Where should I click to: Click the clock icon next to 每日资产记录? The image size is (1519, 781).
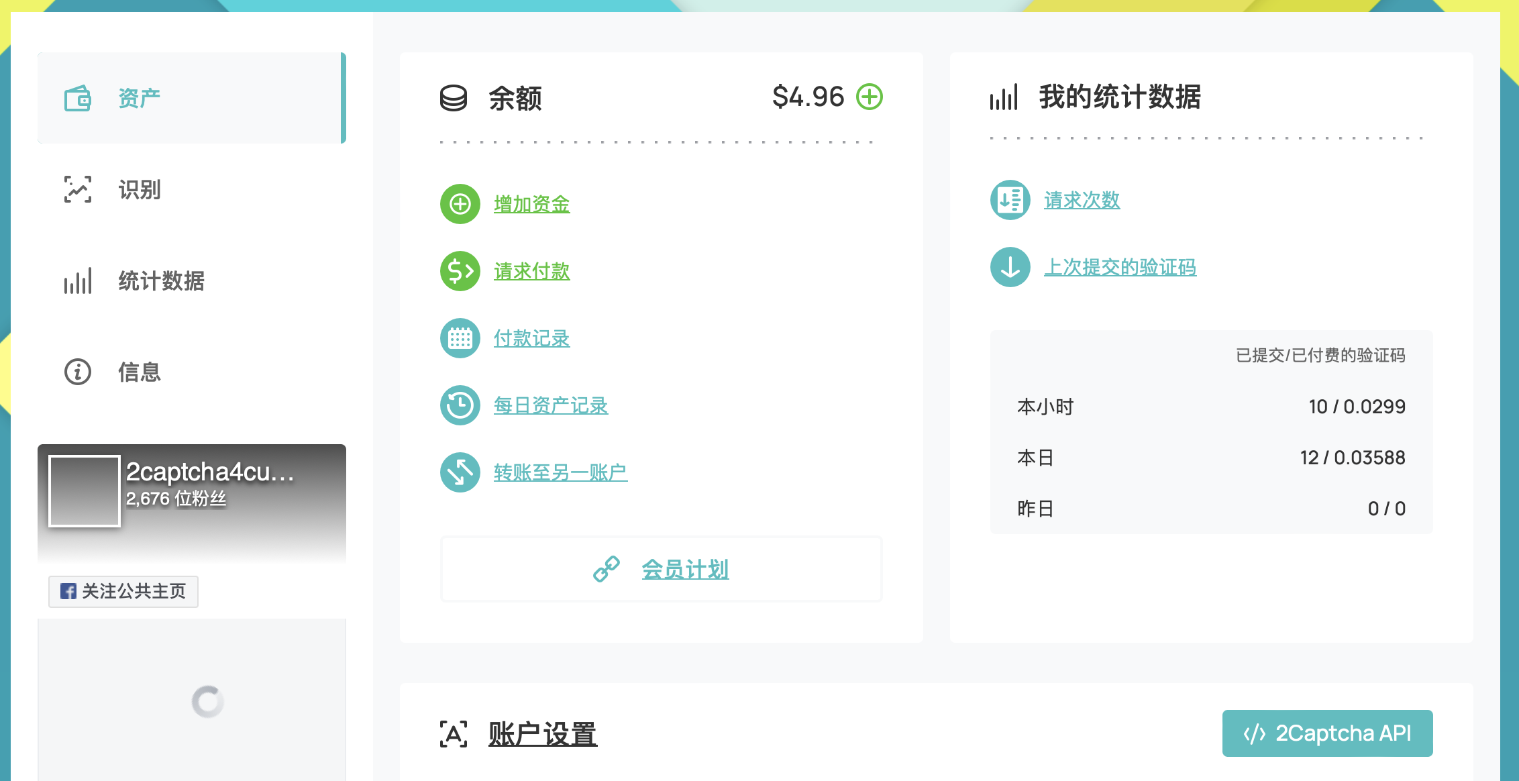coord(459,405)
